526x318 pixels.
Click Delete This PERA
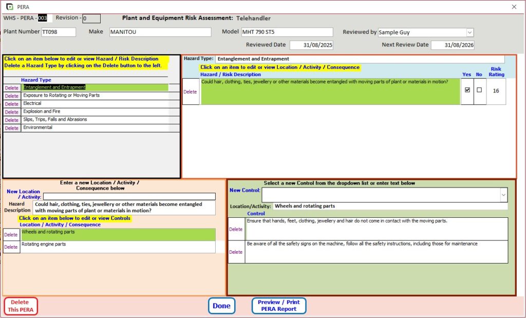(20, 305)
